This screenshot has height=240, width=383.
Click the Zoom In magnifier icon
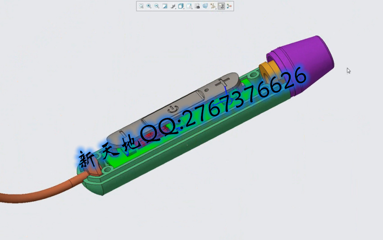pos(149,6)
